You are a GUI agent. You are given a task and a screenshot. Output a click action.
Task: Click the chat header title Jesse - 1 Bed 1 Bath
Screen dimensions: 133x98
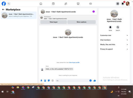pos(61,12)
